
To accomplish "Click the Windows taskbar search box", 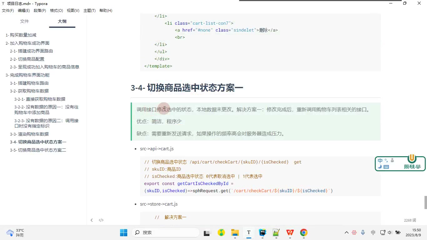I will 166,232.
